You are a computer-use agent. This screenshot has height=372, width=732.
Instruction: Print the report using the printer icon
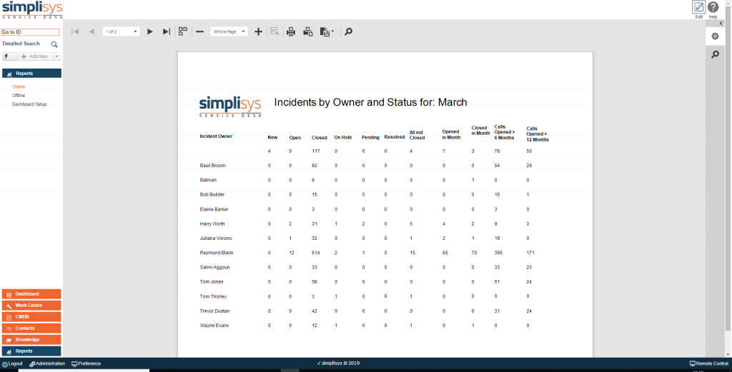(291, 31)
